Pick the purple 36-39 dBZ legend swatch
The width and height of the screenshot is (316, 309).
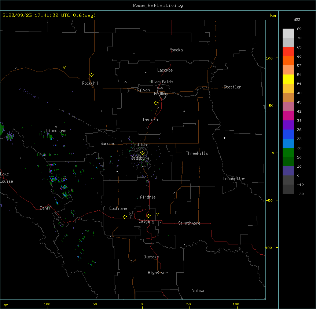click(288, 125)
